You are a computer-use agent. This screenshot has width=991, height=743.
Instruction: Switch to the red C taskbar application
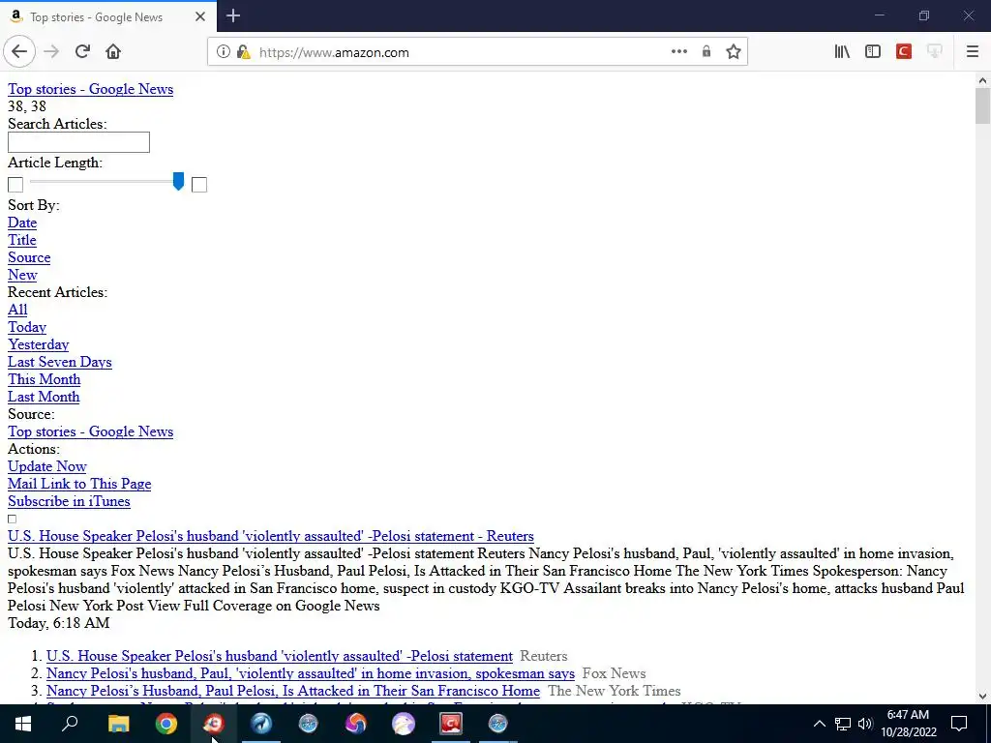[451, 724]
